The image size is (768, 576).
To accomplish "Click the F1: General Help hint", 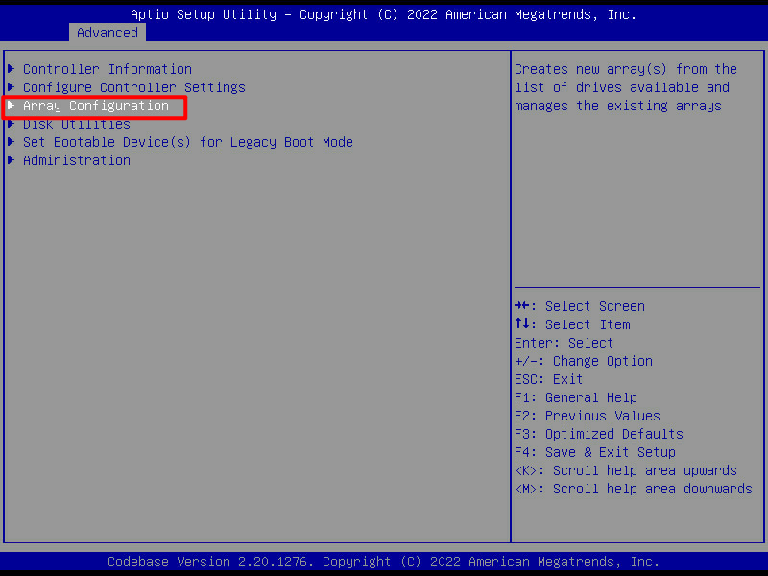I will point(575,397).
